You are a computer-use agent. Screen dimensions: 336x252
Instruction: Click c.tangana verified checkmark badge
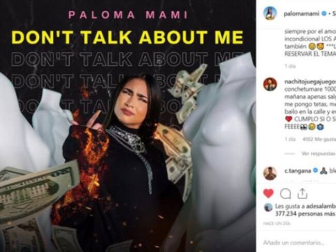point(315,171)
